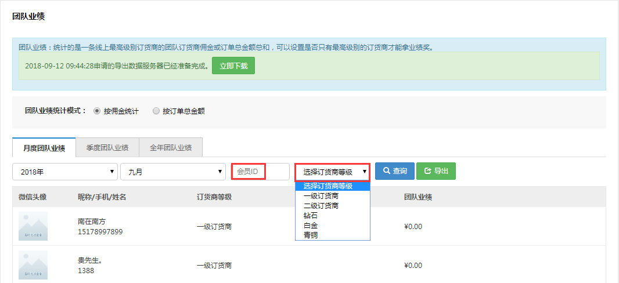Open the 九月 month dropdown

coord(172,172)
